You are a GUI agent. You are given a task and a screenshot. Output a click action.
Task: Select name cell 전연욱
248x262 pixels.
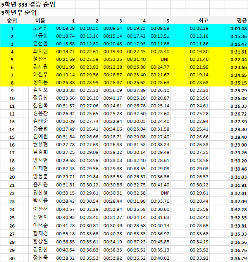[40, 105]
